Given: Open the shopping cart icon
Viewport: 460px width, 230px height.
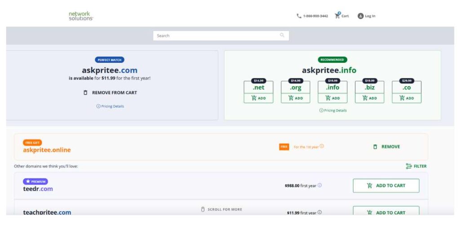Looking at the screenshot, I should pyautogui.click(x=337, y=16).
